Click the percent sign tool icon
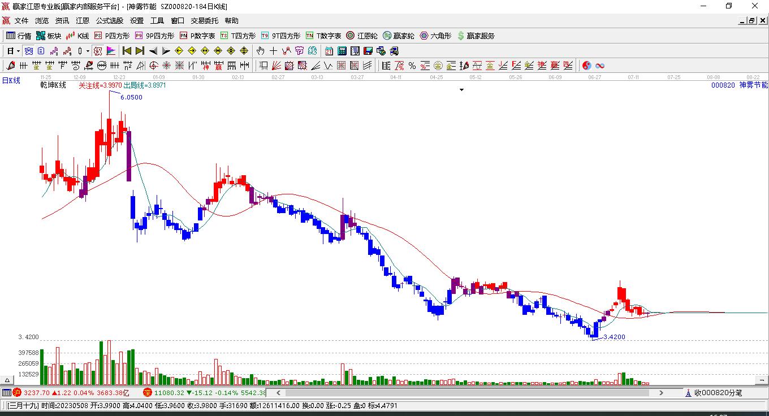The width and height of the screenshot is (769, 416). 412,66
